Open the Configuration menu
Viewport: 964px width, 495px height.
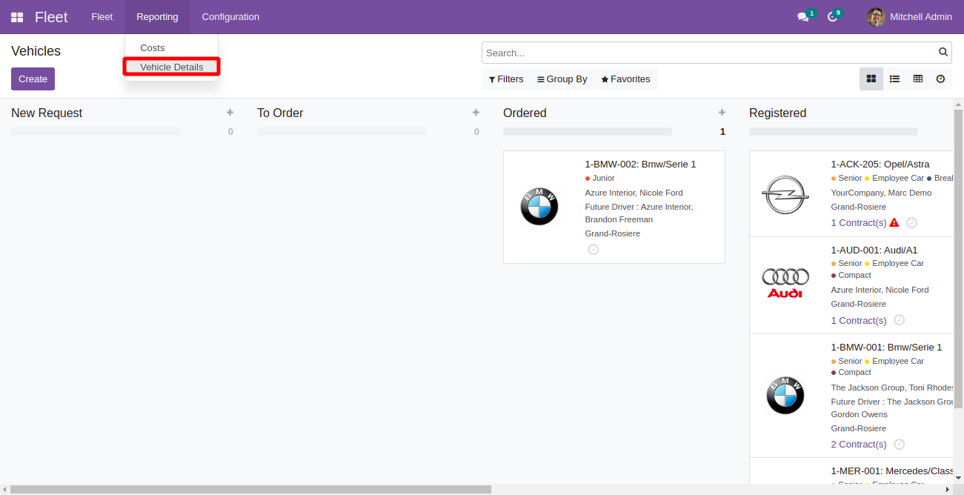pyautogui.click(x=230, y=17)
